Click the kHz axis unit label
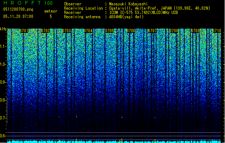Screen dimensions: 225x143 pos(3,29)
